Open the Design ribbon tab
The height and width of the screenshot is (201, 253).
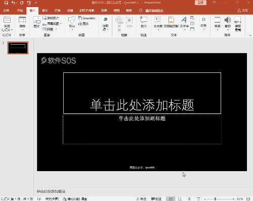(45, 11)
